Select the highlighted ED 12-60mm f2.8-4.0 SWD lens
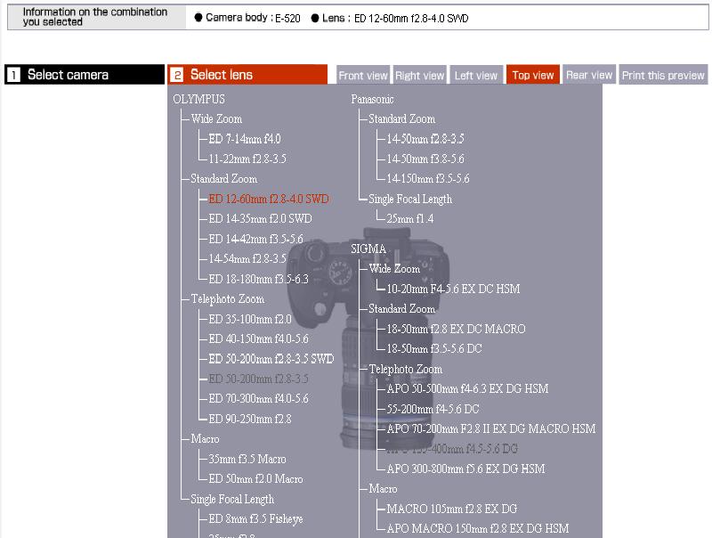The width and height of the screenshot is (712, 538). pyautogui.click(x=269, y=199)
